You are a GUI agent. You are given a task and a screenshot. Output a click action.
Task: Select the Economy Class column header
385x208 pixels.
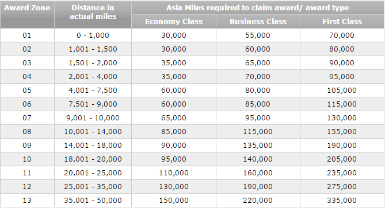174,22
